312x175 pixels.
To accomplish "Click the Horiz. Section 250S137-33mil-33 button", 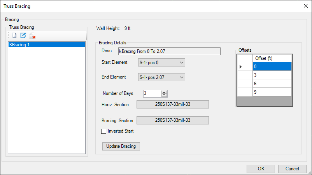I will [173, 104].
